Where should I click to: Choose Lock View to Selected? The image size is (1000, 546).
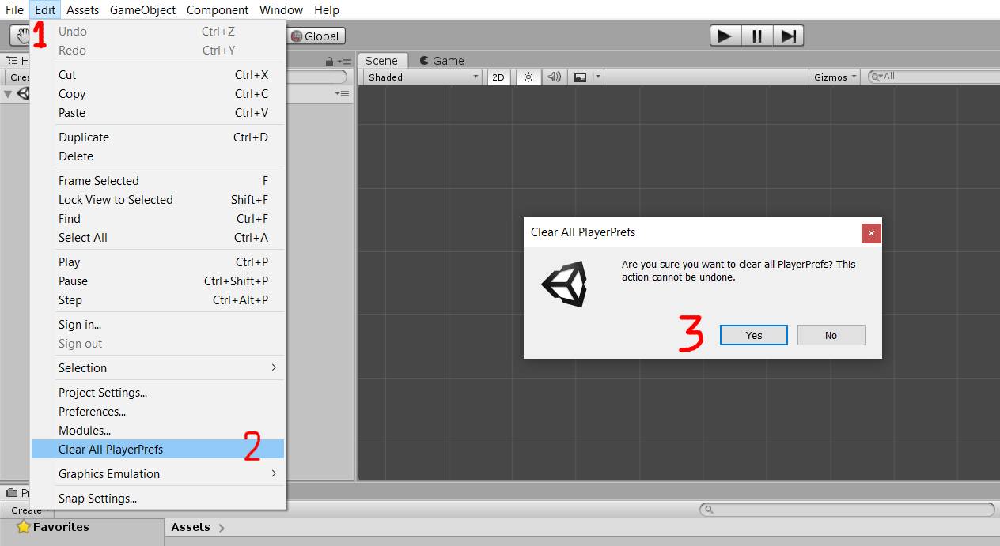point(157,199)
